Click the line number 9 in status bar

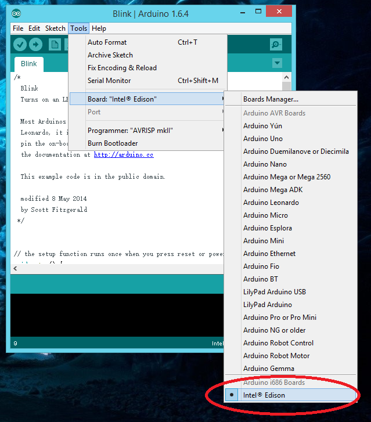pos(15,344)
